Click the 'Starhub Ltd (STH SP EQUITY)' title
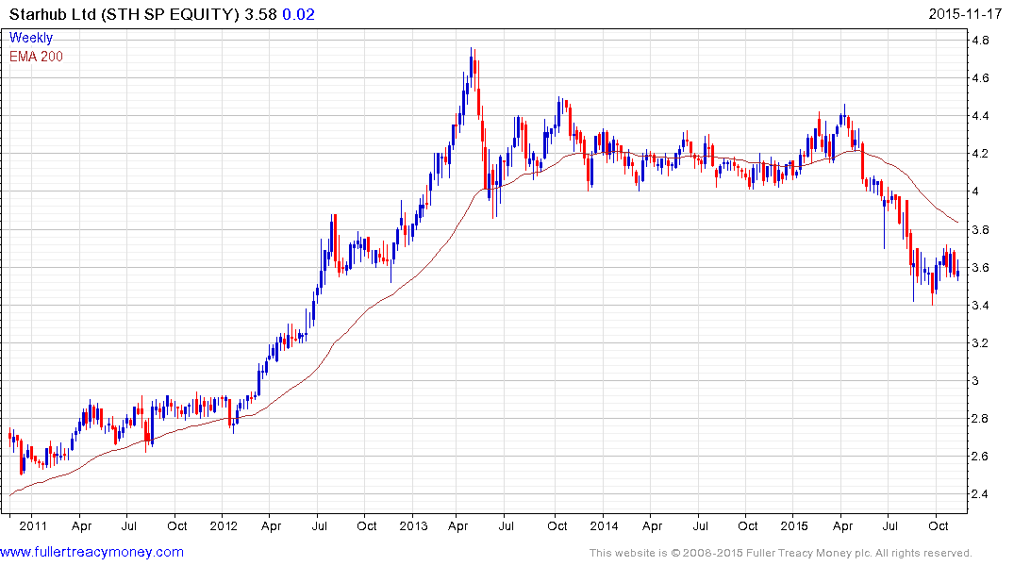Image resolution: width=1014 pixels, height=566 pixels. [x=125, y=14]
